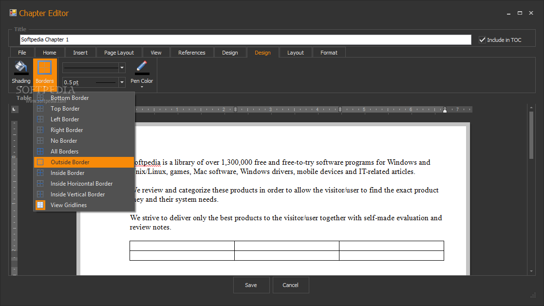Open the Page Layout tab

coord(119,53)
